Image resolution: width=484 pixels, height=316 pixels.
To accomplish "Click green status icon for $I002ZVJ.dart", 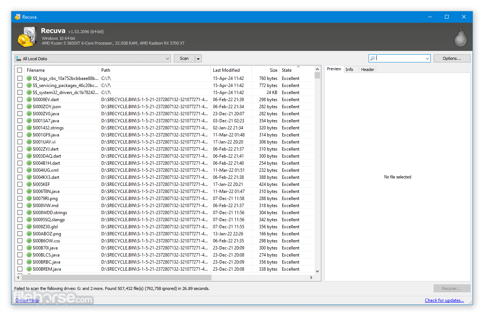I will pos(29,149).
